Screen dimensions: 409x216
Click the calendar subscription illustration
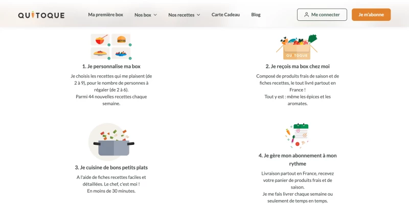point(297,136)
